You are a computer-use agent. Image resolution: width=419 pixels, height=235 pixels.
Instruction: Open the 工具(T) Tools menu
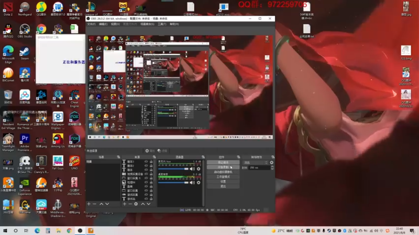coord(162,24)
